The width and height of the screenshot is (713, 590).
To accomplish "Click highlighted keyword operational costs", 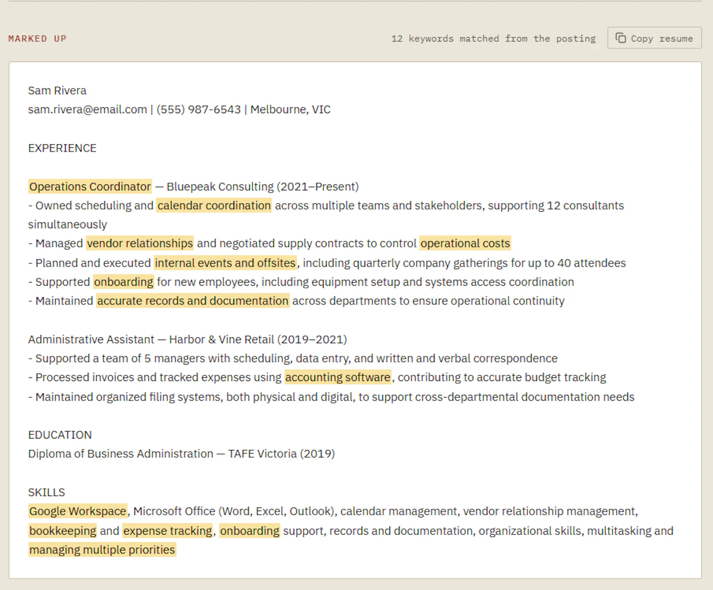I will tap(465, 243).
